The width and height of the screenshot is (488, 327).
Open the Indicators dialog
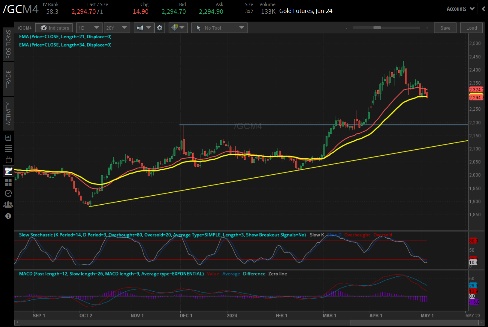point(54,28)
